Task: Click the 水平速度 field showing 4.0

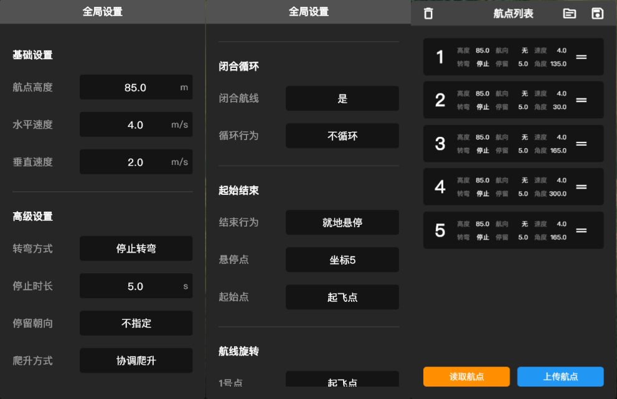Action: (x=136, y=124)
